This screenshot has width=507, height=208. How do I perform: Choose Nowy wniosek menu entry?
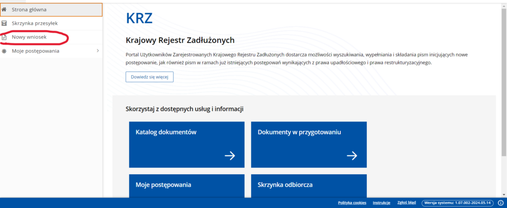coord(29,37)
